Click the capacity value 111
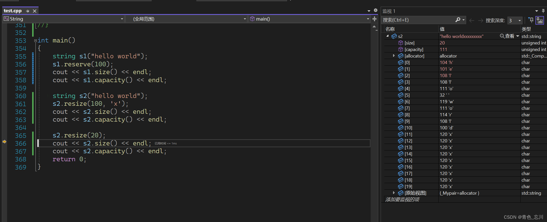Viewport: 547px width, 222px height. pyautogui.click(x=443, y=49)
